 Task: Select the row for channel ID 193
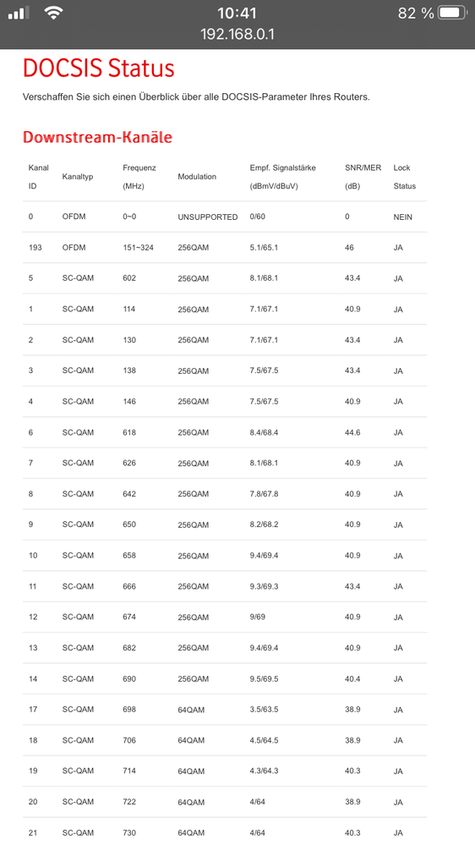pos(225,248)
